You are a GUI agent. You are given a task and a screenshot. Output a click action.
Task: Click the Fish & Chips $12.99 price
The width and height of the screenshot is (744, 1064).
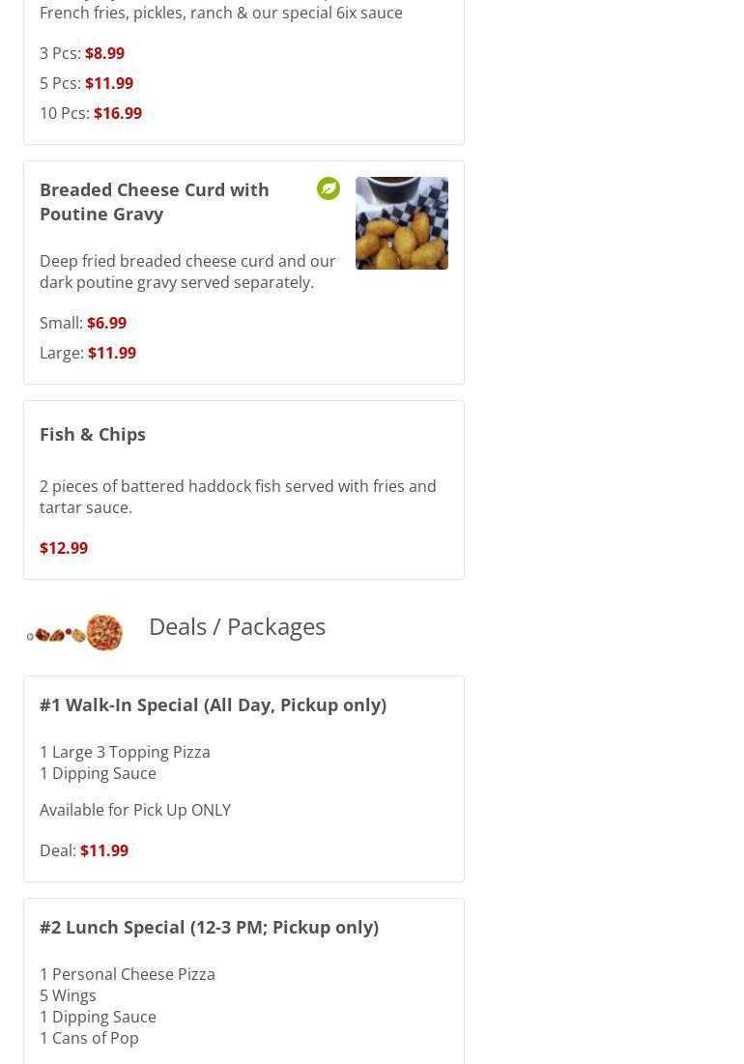[64, 548]
